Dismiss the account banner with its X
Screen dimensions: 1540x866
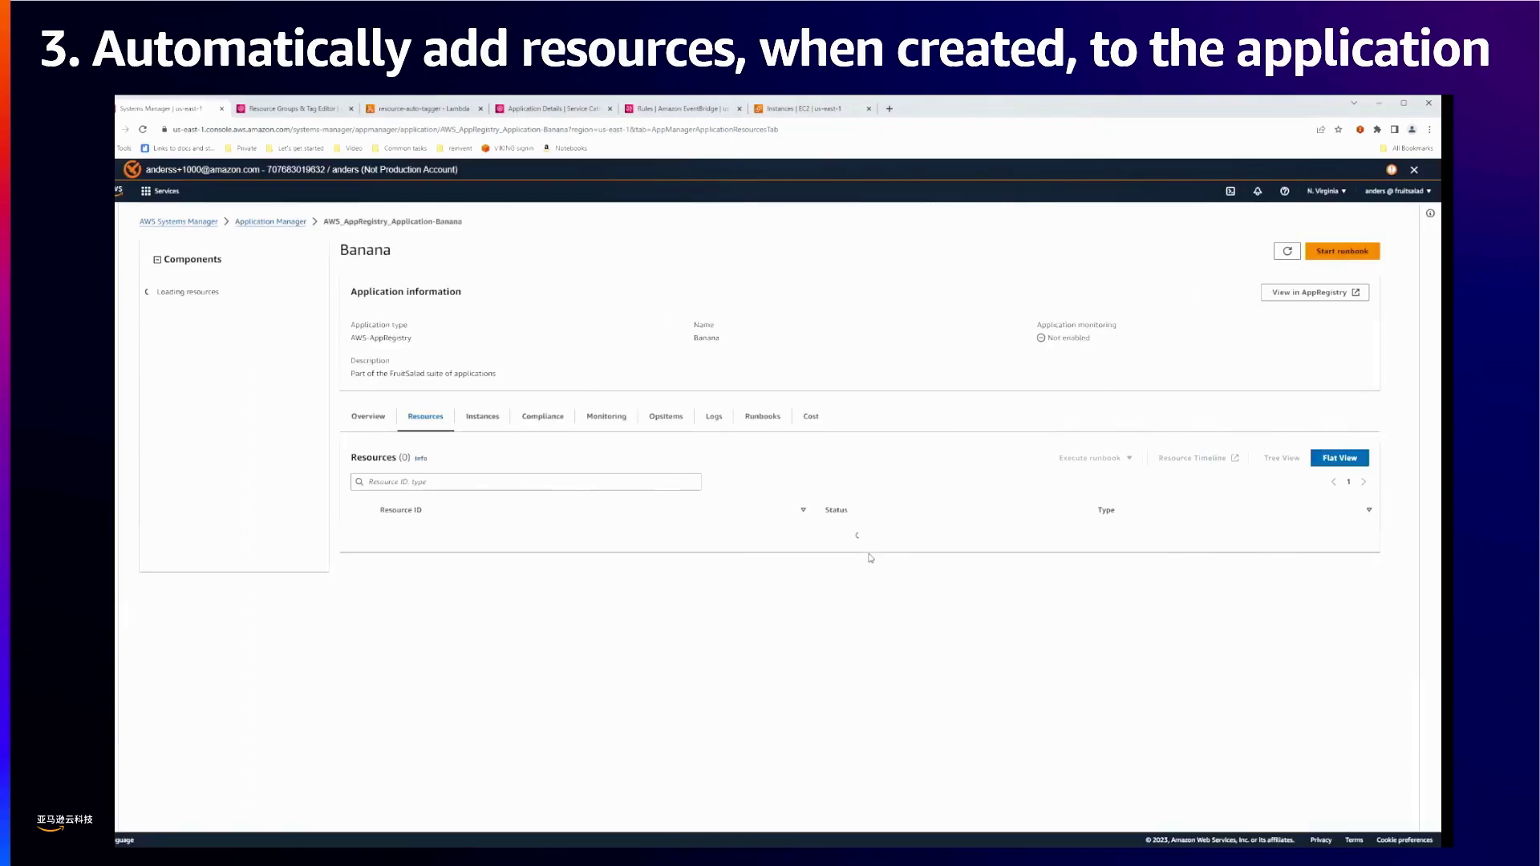pos(1414,170)
